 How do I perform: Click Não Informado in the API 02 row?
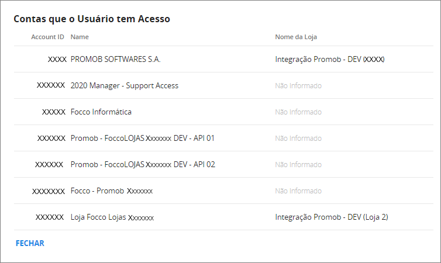point(298,164)
